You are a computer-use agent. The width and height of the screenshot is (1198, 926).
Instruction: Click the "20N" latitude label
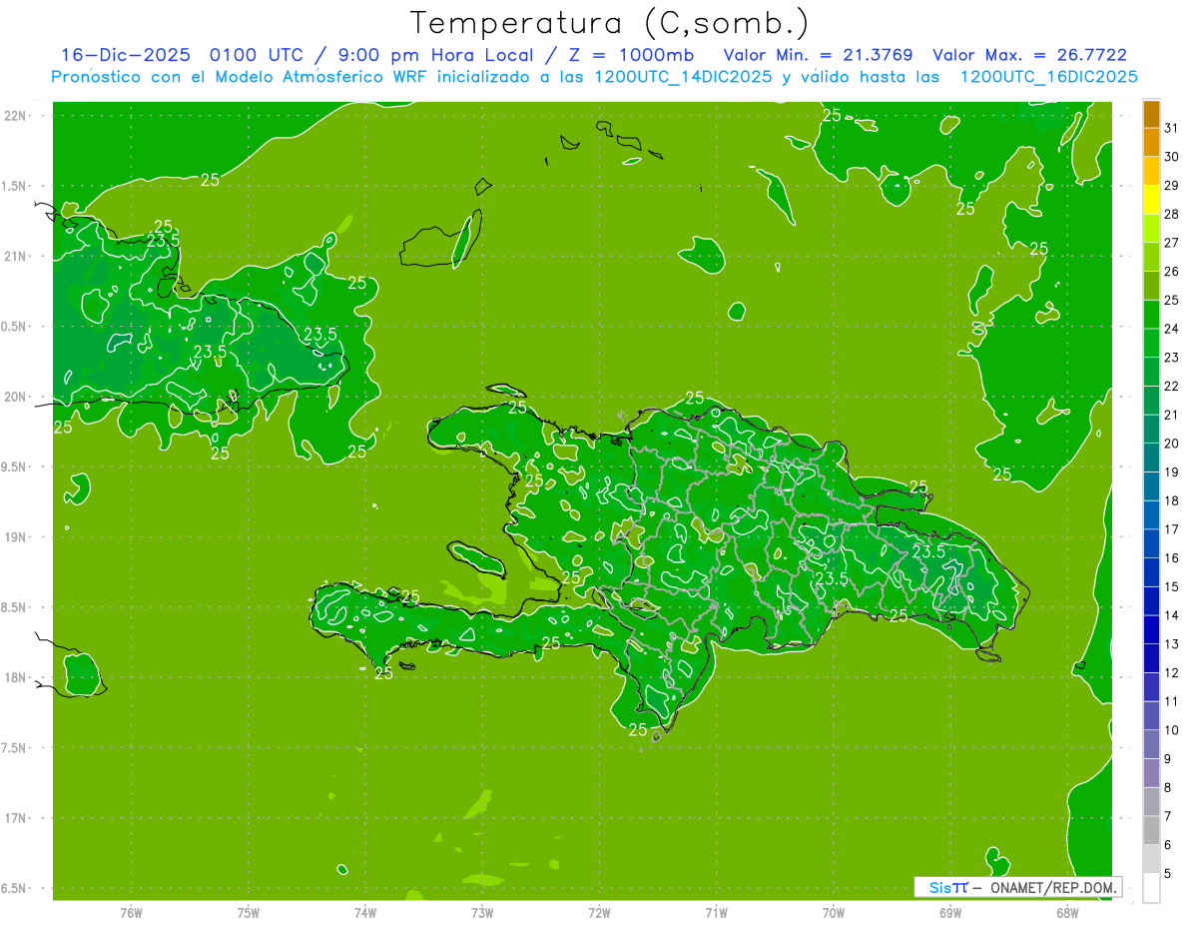tap(15, 397)
